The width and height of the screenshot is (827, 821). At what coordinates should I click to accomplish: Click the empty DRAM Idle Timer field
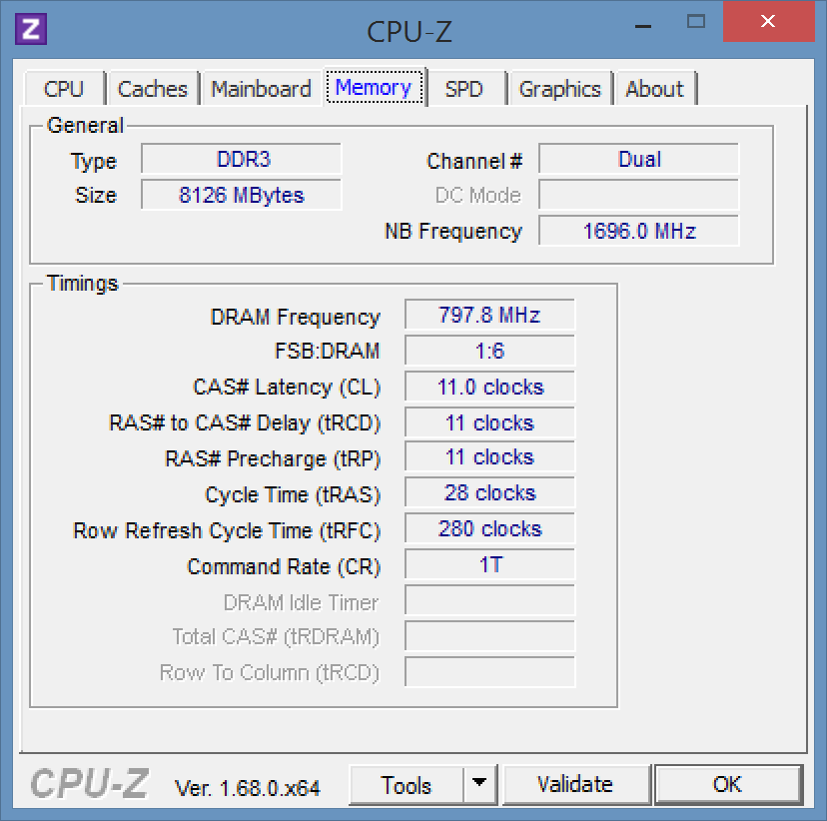pyautogui.click(x=490, y=600)
